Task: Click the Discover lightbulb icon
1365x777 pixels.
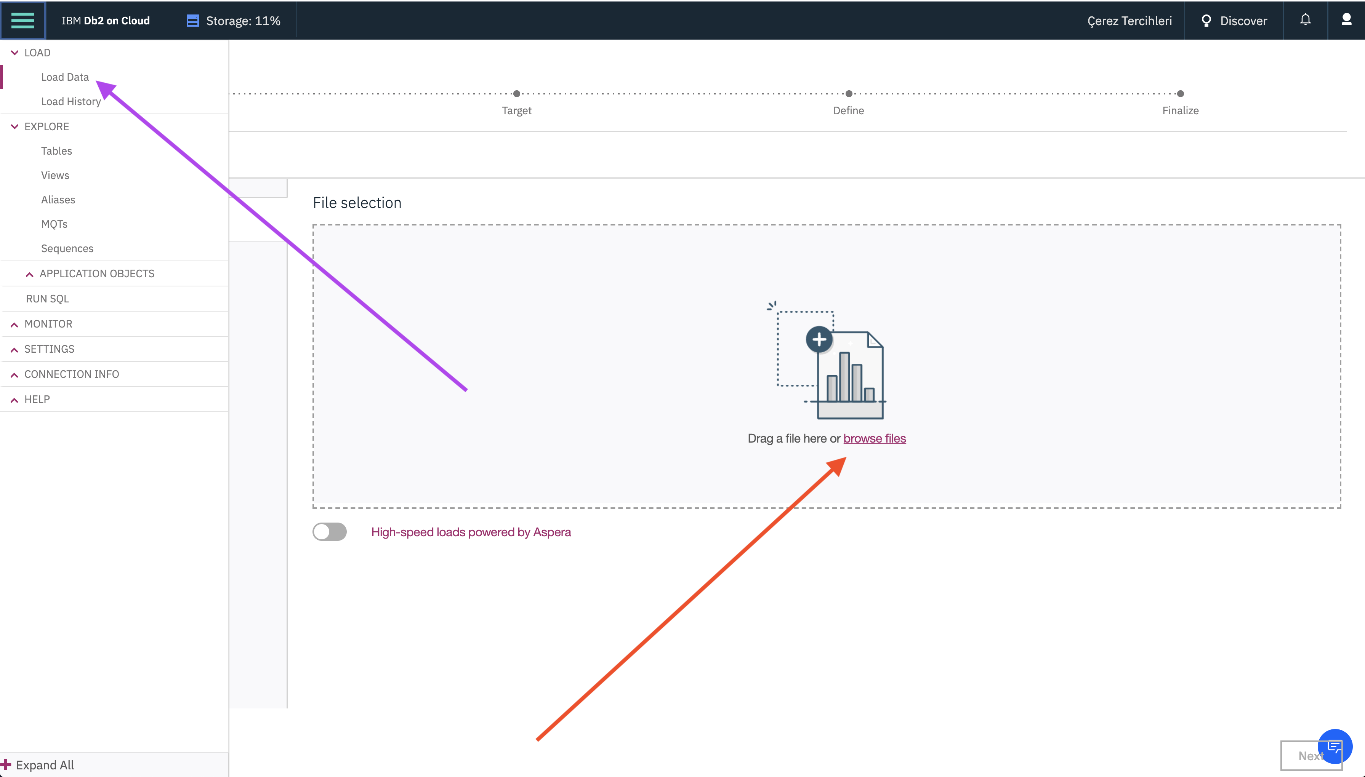Action: [1206, 21]
